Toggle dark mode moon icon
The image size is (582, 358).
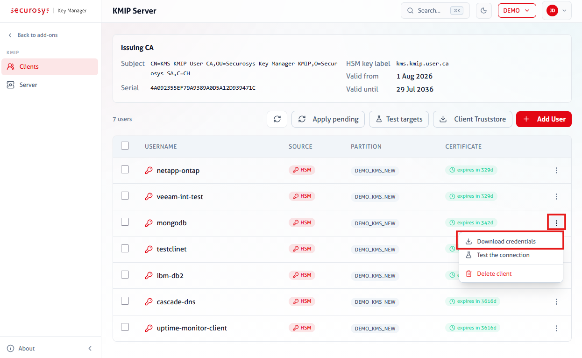(484, 11)
